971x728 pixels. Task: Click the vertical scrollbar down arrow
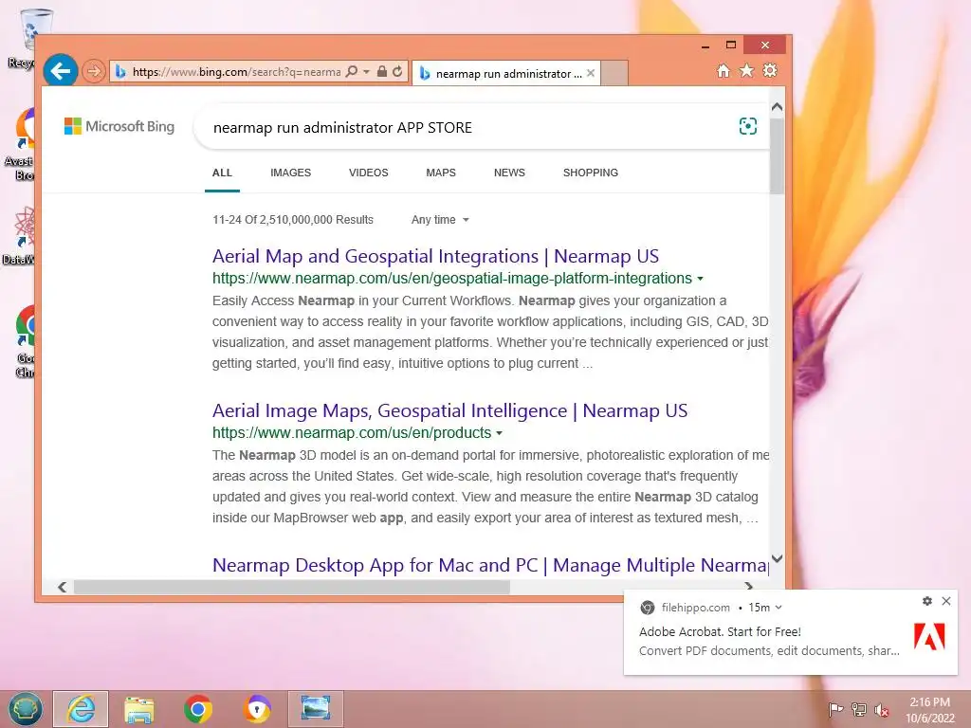pyautogui.click(x=778, y=558)
